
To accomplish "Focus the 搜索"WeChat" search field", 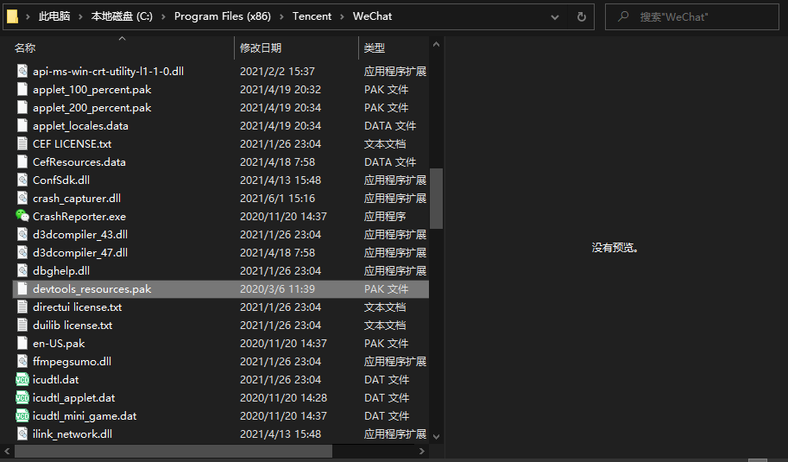I will tap(692, 16).
